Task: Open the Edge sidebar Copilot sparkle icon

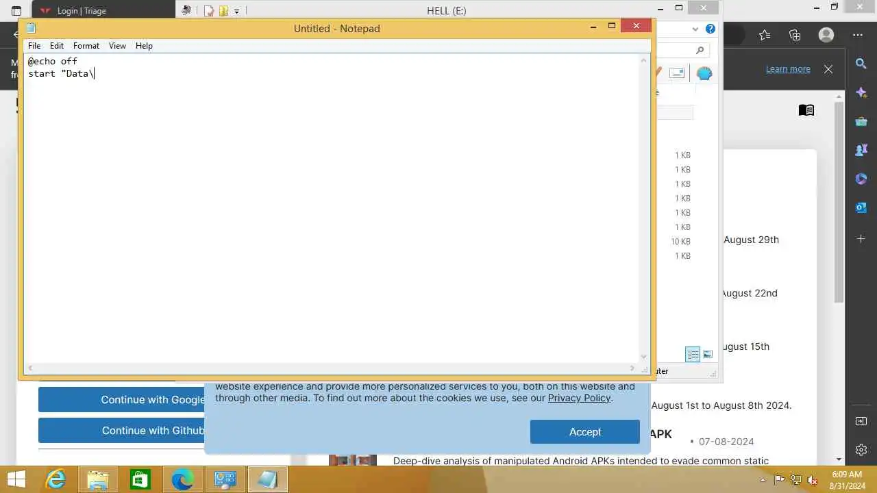Action: (x=861, y=92)
